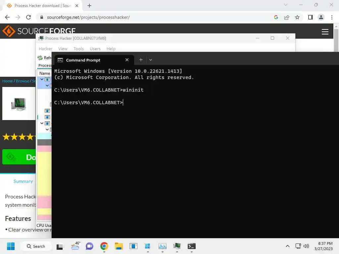Click the Refresh icon in Process Hacker
The width and height of the screenshot is (339, 254).
40,58
